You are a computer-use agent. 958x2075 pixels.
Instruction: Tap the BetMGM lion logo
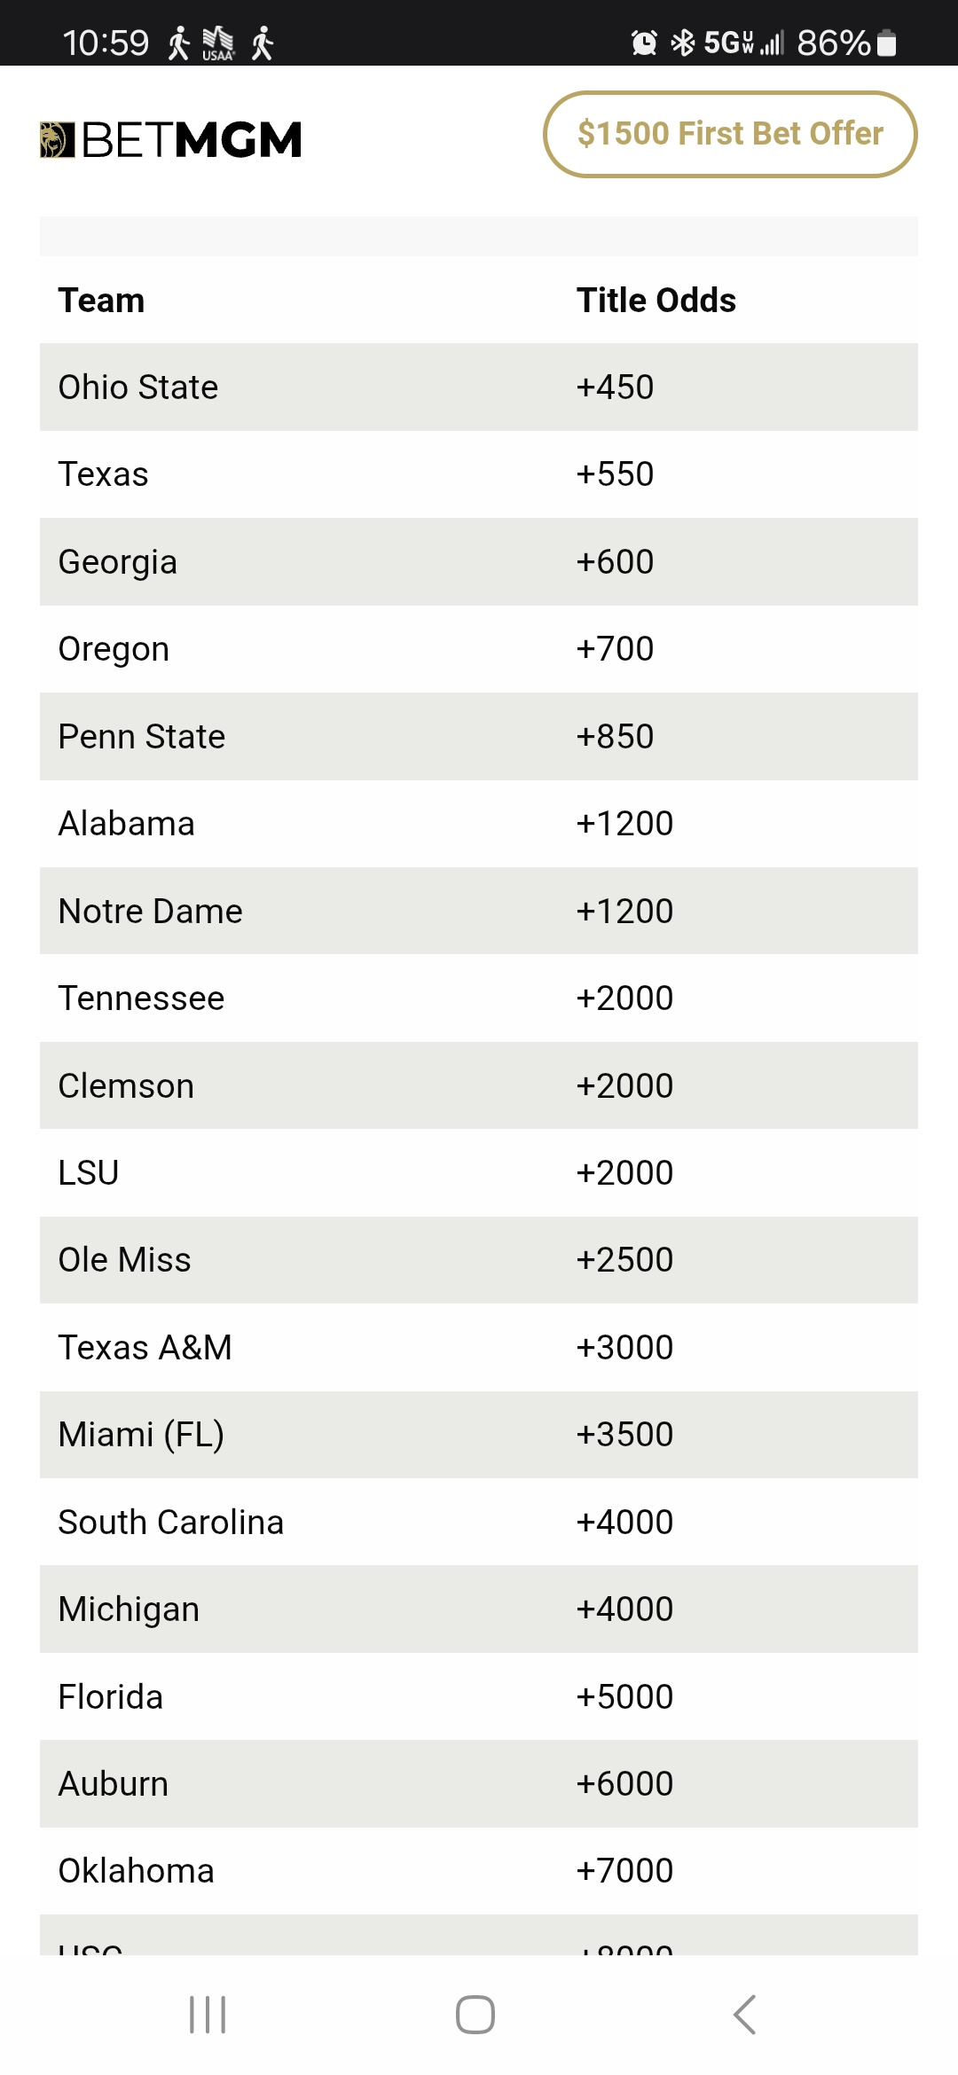pos(57,140)
